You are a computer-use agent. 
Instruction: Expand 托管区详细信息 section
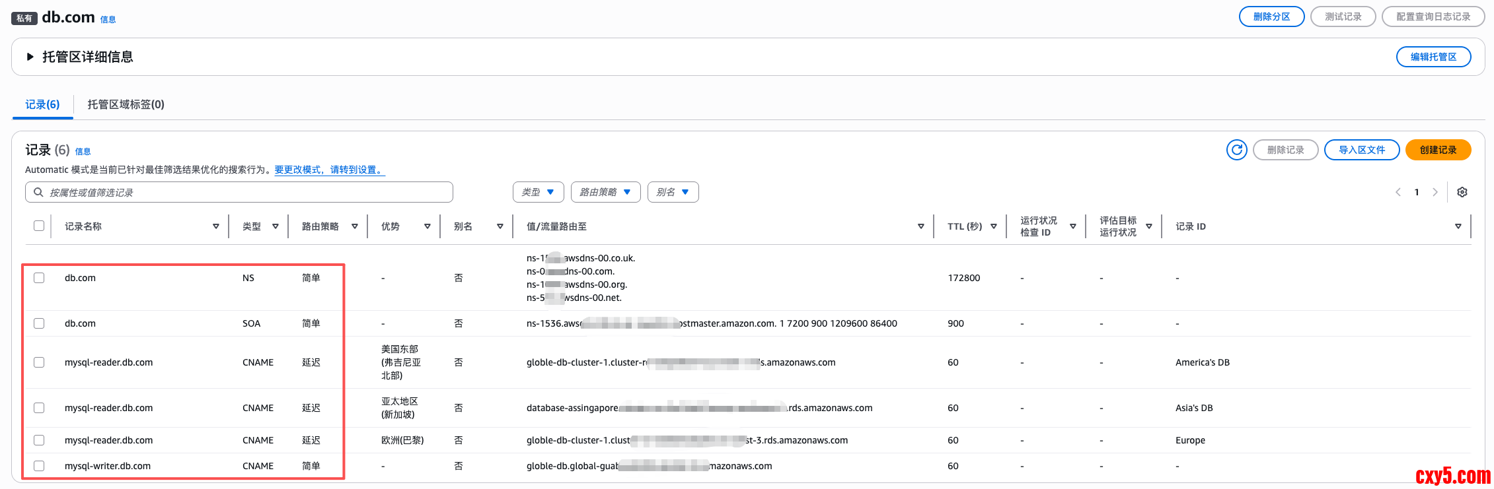pos(30,57)
